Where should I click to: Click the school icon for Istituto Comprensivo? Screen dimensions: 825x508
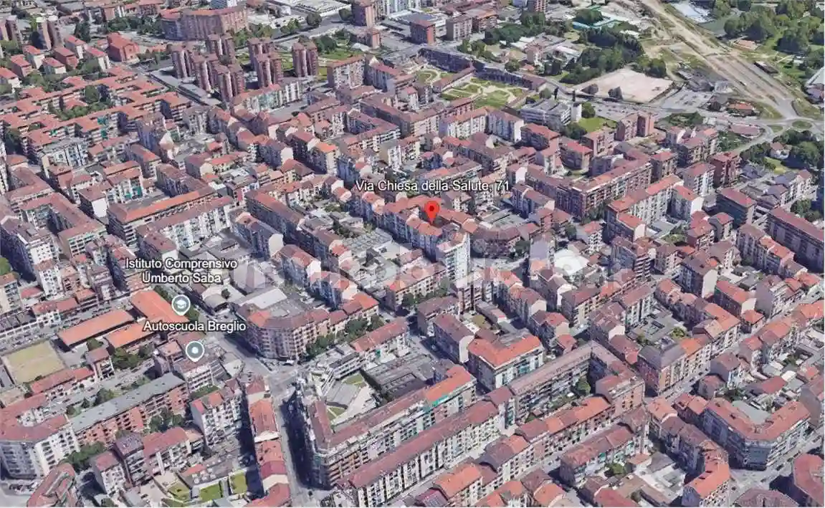point(181,305)
